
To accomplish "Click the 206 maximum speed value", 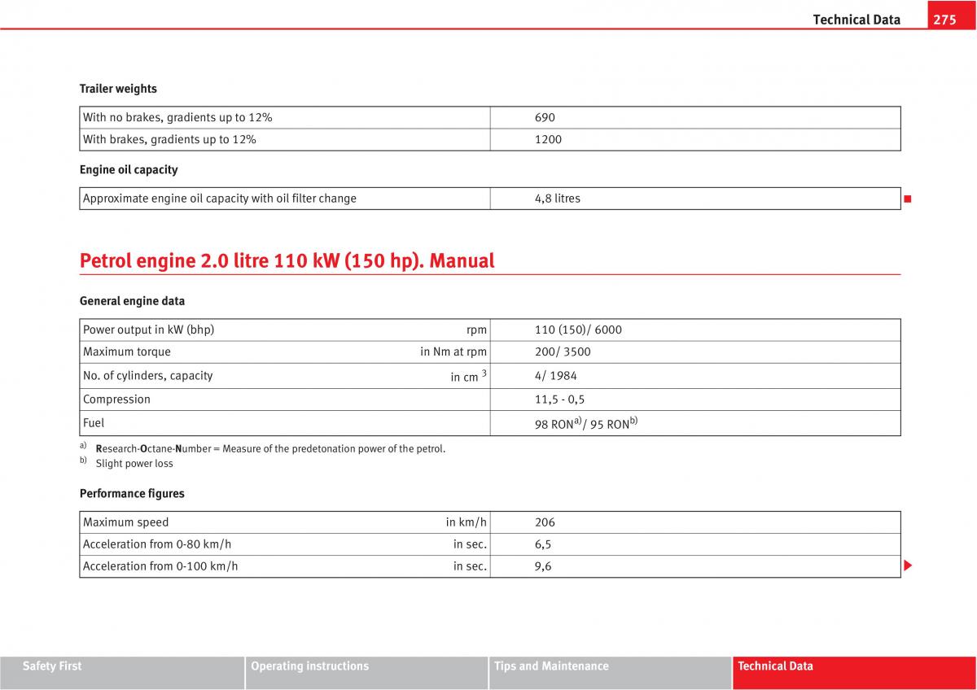I will tap(545, 522).
